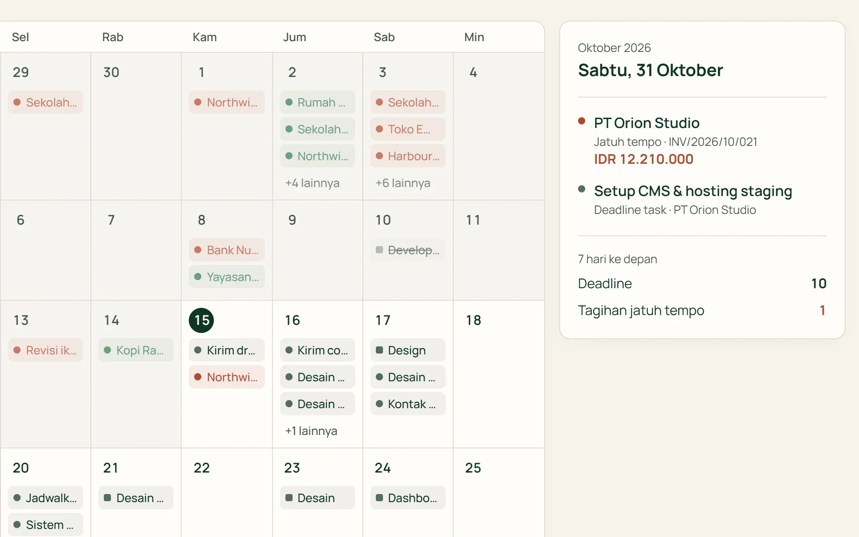Select today's date, the 15th
859x537 pixels.
click(201, 320)
